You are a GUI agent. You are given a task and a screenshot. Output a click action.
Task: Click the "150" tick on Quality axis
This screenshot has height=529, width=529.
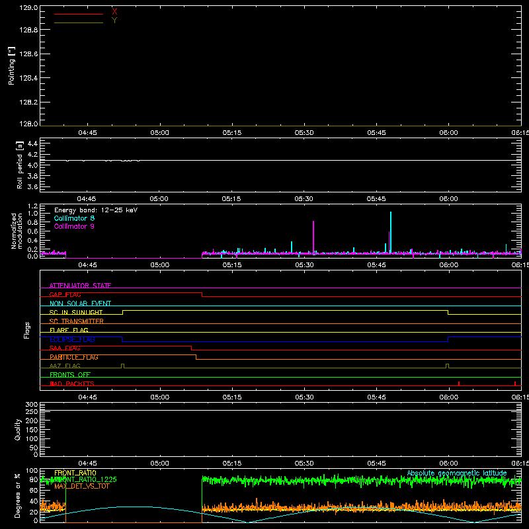pyautogui.click(x=32, y=430)
